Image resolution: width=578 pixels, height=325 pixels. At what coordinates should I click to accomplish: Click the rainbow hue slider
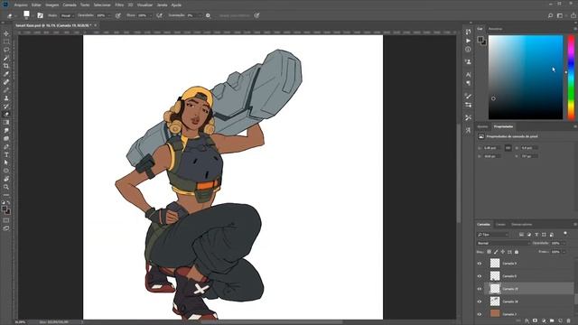(571, 78)
